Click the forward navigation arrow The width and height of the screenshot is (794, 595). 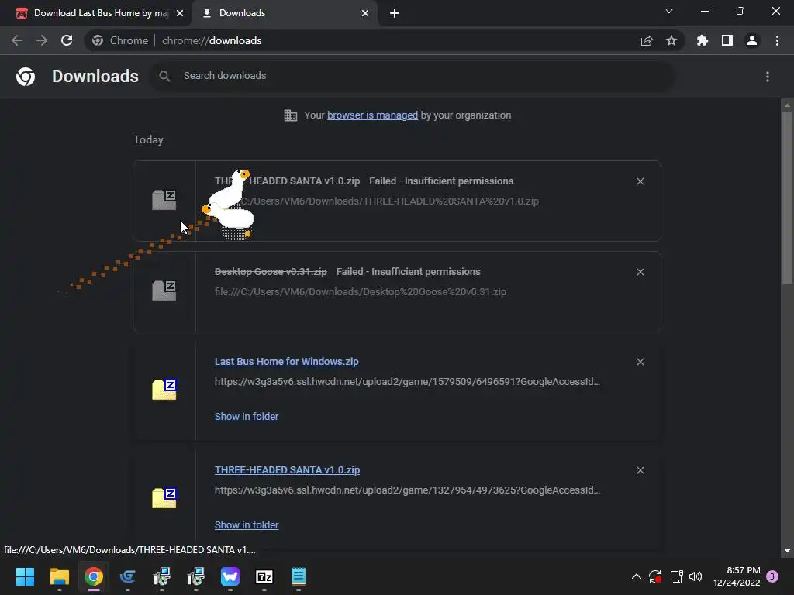click(x=42, y=40)
